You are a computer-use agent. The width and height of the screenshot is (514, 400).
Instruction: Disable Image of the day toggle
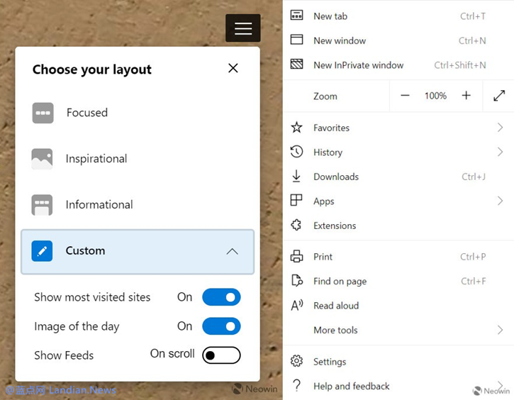pyautogui.click(x=221, y=326)
